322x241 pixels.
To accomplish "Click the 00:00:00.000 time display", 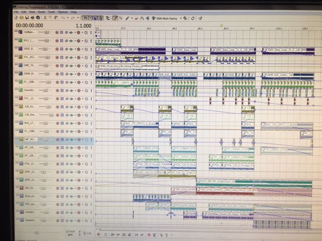I will (29, 25).
